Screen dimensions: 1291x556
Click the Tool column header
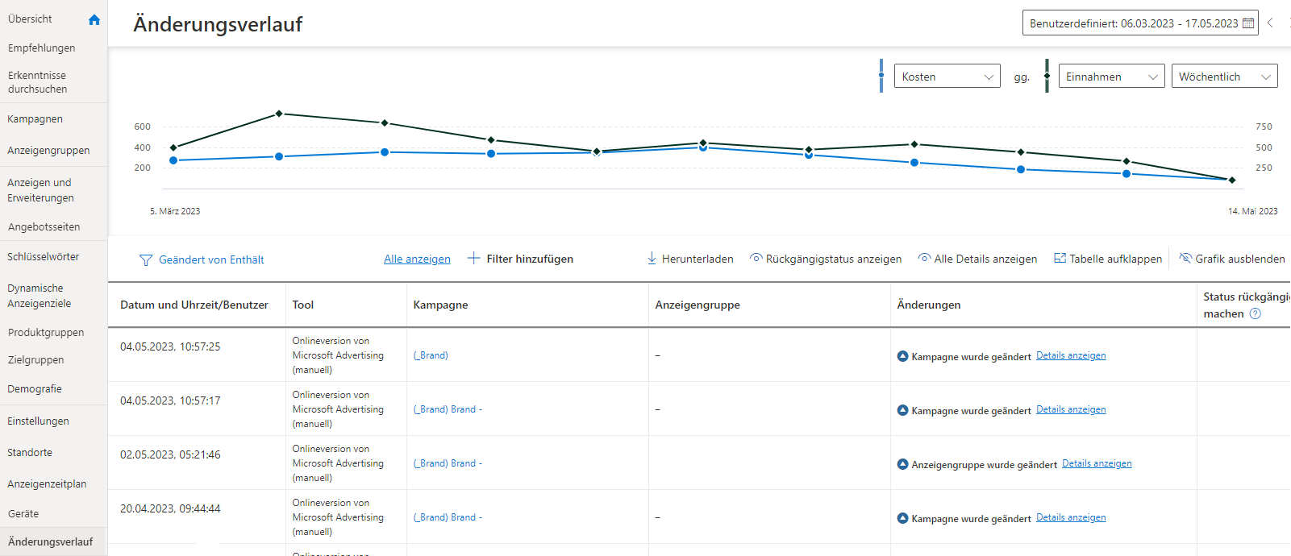tap(303, 305)
